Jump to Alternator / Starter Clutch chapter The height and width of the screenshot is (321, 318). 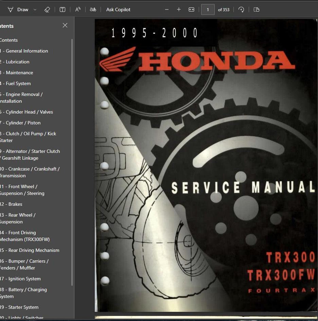[x=30, y=155]
